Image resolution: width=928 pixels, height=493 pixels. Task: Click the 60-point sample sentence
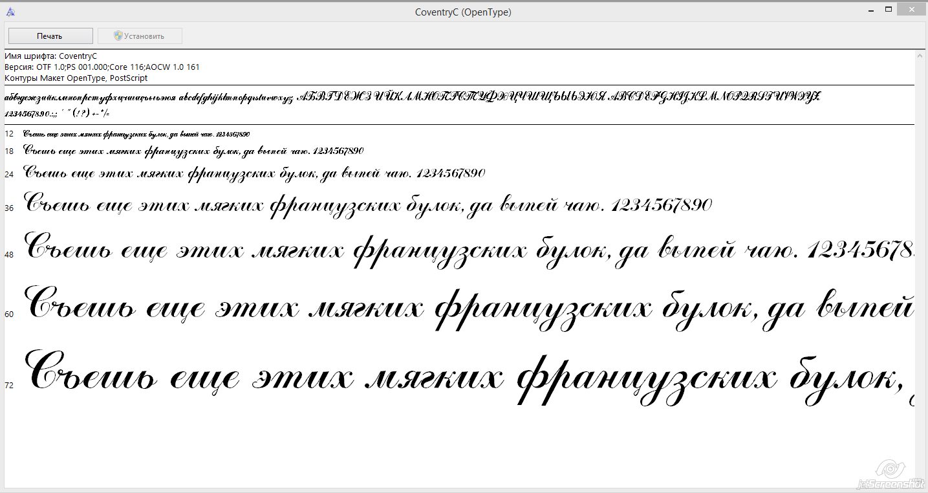click(469, 308)
